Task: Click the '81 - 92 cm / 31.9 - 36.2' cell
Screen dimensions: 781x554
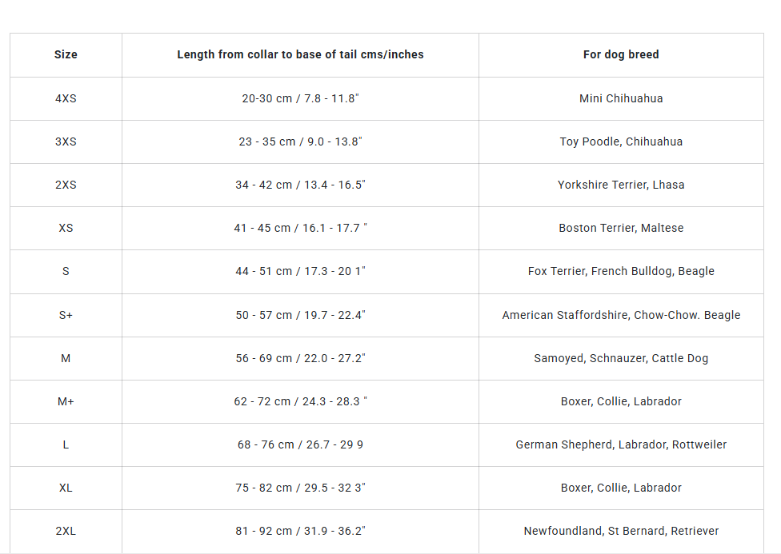Action: (300, 531)
